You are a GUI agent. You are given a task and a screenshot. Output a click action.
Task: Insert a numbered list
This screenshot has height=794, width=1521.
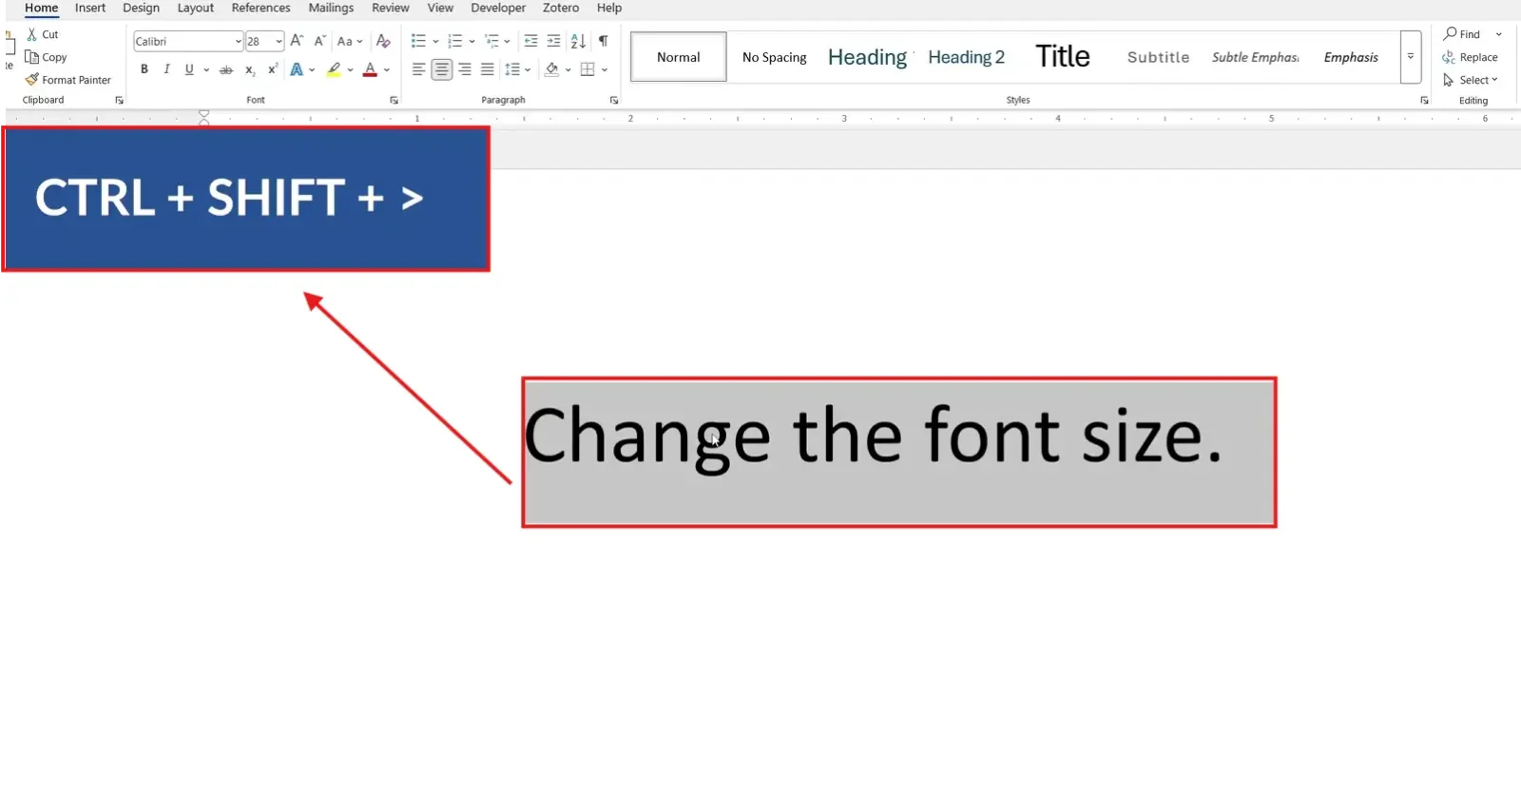pos(455,41)
